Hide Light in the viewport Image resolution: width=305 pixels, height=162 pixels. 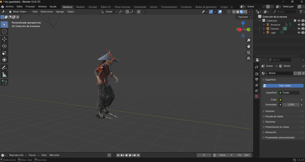tap(299, 33)
